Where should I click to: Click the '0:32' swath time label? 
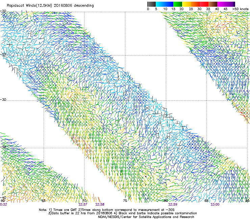[3, 205]
